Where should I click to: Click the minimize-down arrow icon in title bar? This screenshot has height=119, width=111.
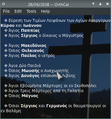100,4
